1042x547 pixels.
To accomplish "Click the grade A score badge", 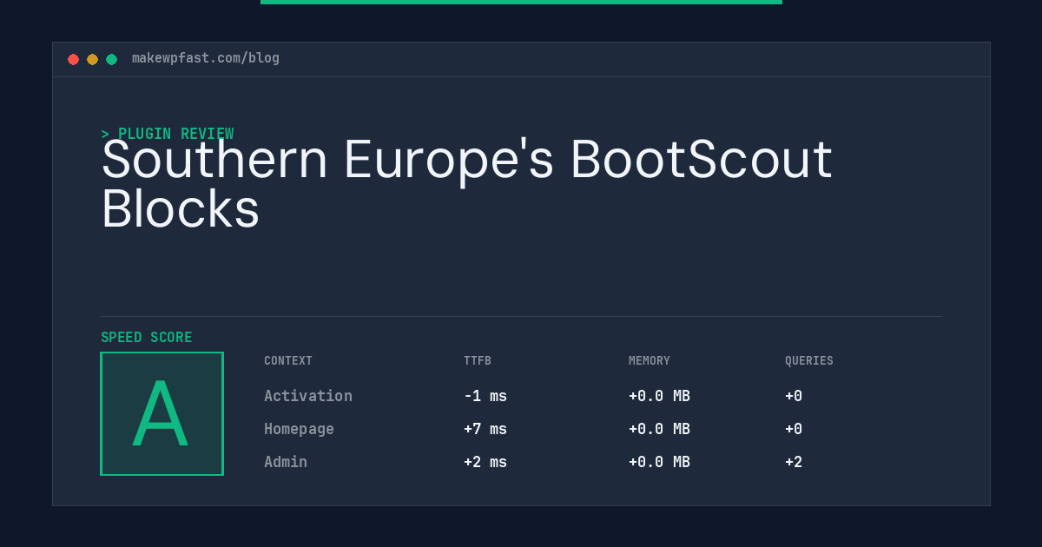I will pyautogui.click(x=162, y=413).
